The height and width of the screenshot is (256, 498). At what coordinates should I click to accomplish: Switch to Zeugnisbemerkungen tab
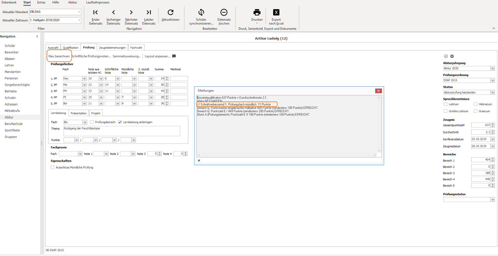click(112, 47)
